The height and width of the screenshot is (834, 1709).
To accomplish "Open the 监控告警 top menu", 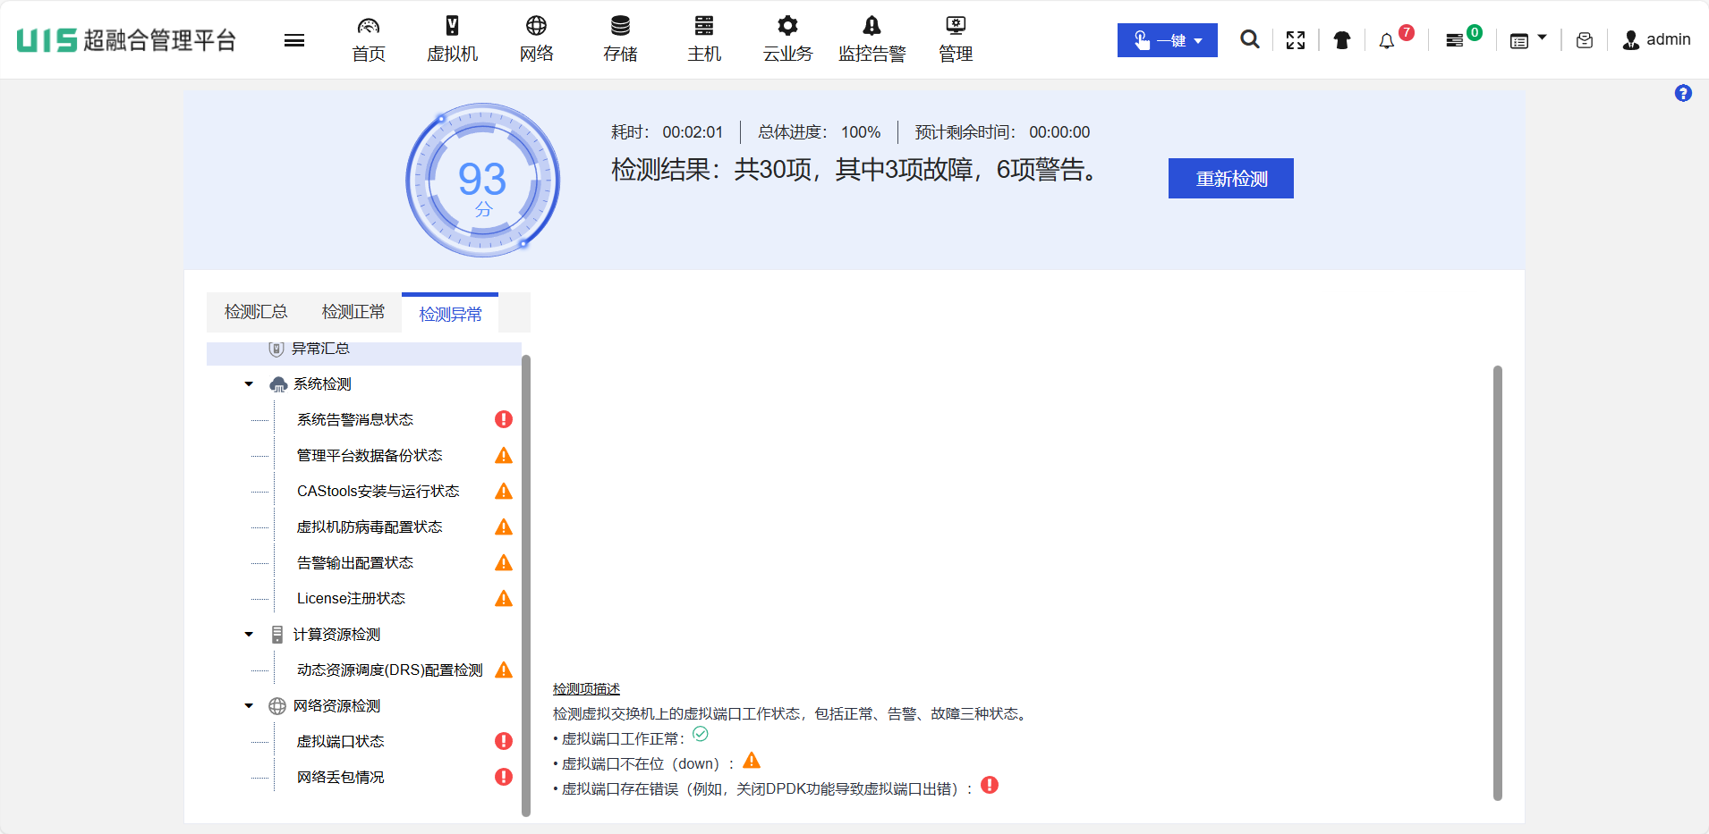I will point(872,39).
